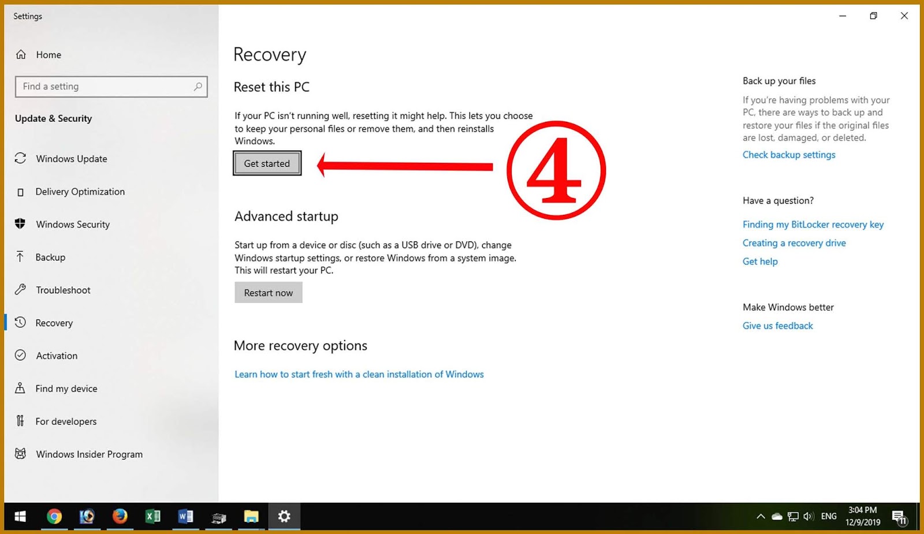924x534 pixels.
Task: Close the Settings window
Action: pyautogui.click(x=904, y=16)
